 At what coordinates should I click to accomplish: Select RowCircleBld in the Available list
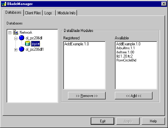(126, 60)
